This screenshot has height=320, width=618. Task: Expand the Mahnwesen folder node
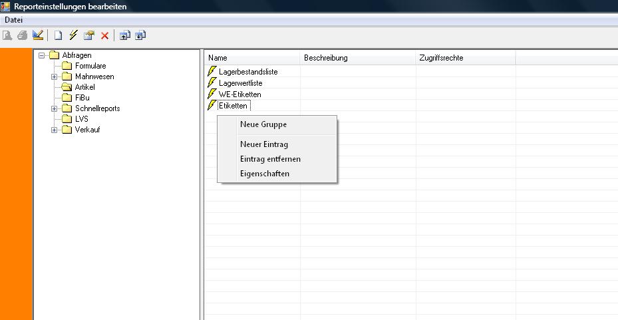click(x=55, y=77)
